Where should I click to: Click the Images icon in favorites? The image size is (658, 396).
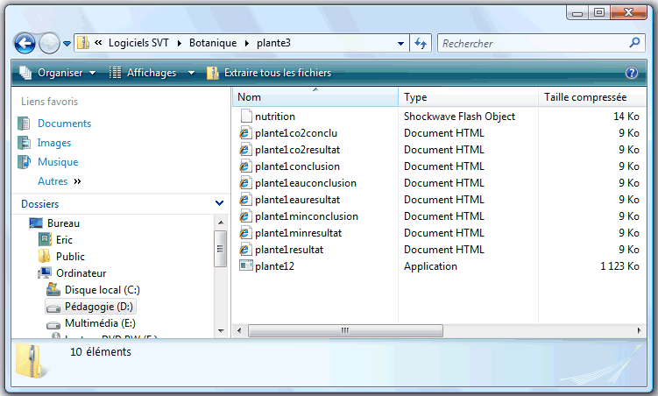tap(24, 143)
